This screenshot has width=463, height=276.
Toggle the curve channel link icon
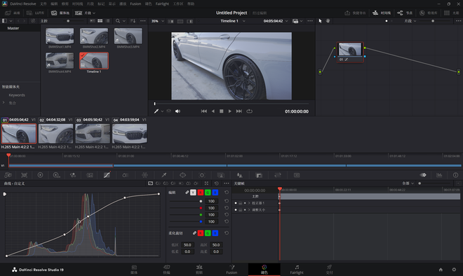point(187,193)
